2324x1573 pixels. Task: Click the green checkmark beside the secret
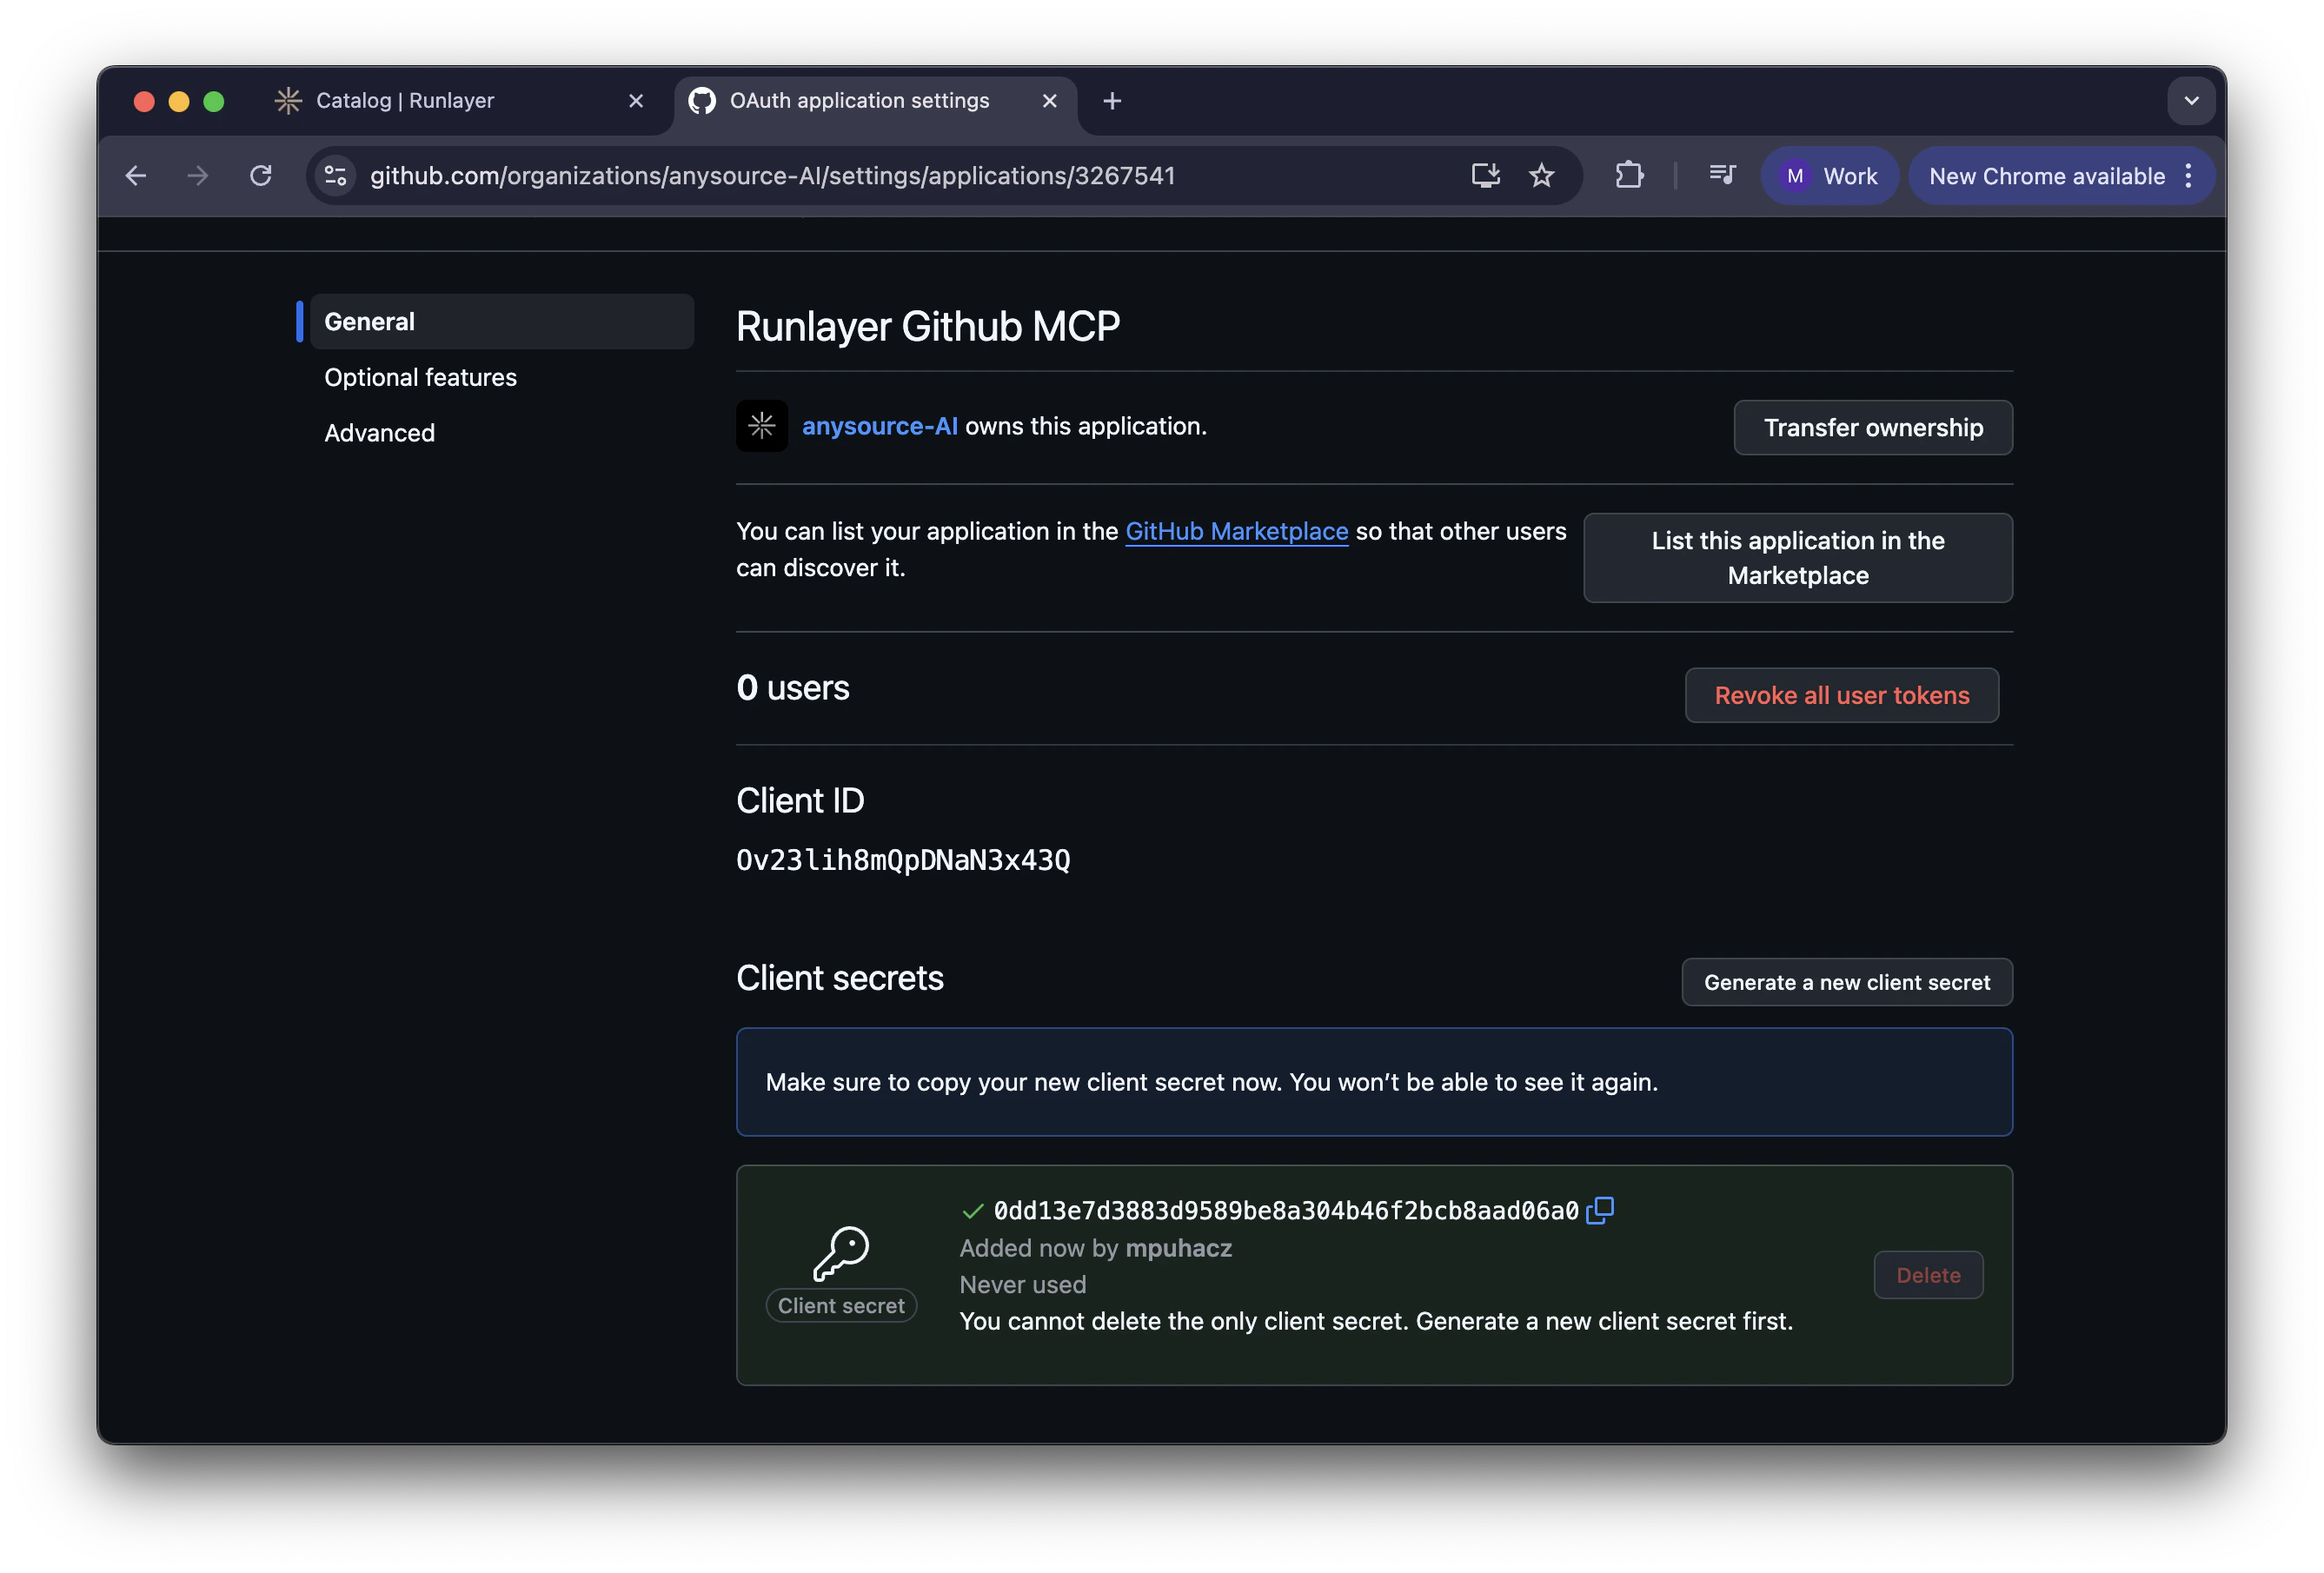coord(972,1211)
